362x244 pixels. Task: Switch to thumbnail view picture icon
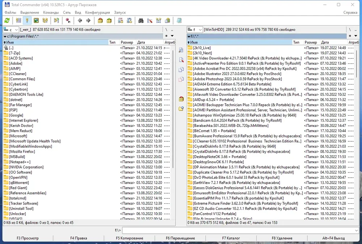(x=36, y=21)
